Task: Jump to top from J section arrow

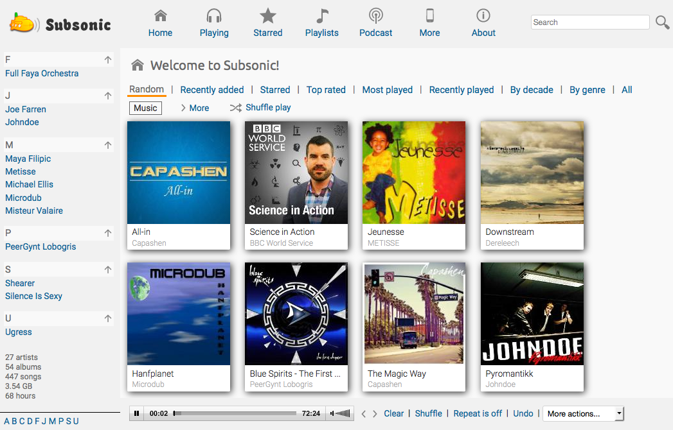Action: [108, 96]
